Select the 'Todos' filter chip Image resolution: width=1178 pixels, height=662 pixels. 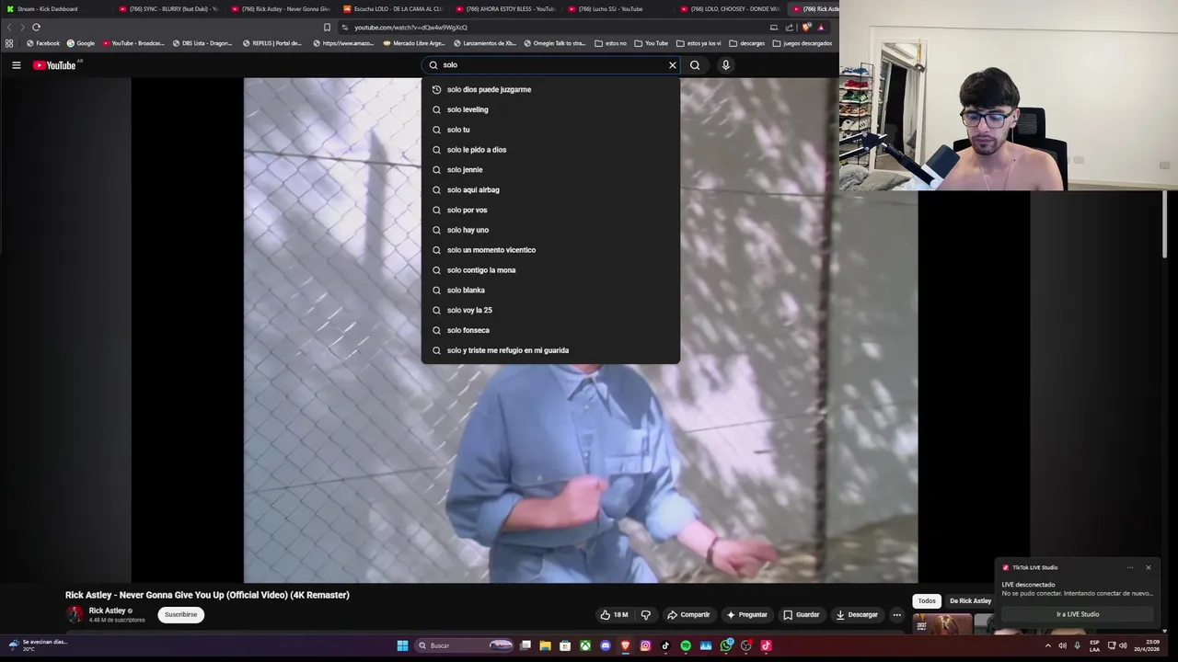coord(927,601)
